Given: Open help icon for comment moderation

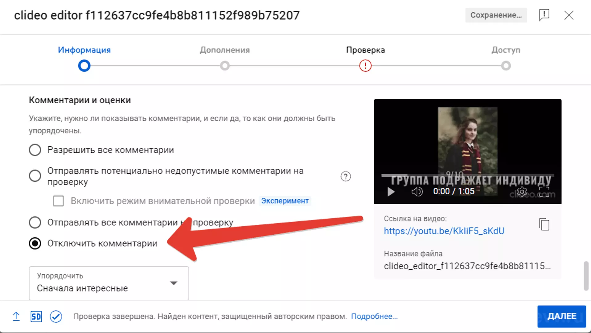Looking at the screenshot, I should pos(346,176).
